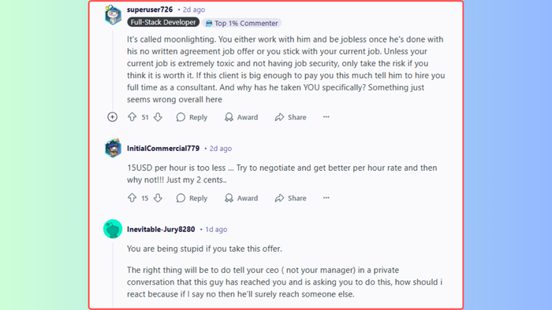552x310 pixels.
Task: Click the Top 1% Commenter badge
Action: (x=242, y=23)
